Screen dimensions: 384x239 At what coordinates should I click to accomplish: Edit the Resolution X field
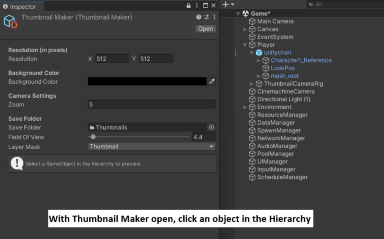pyautogui.click(x=112, y=59)
